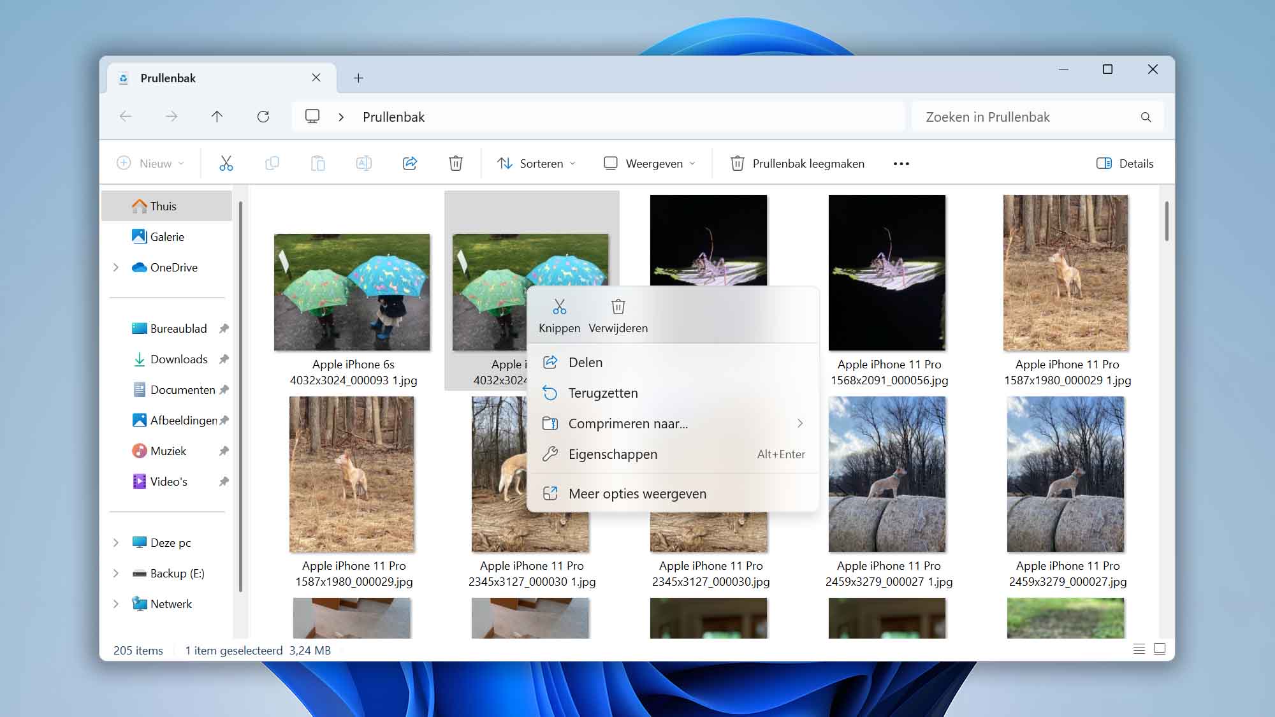The width and height of the screenshot is (1275, 717).
Task: Open the Weergeven dropdown
Action: (x=650, y=164)
